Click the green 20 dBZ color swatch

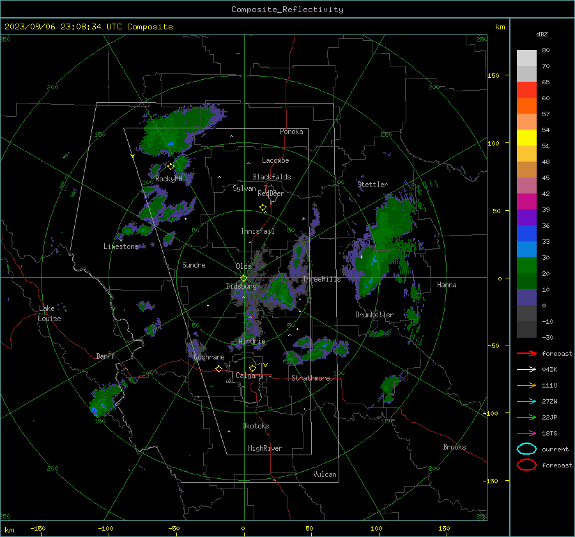coord(526,266)
